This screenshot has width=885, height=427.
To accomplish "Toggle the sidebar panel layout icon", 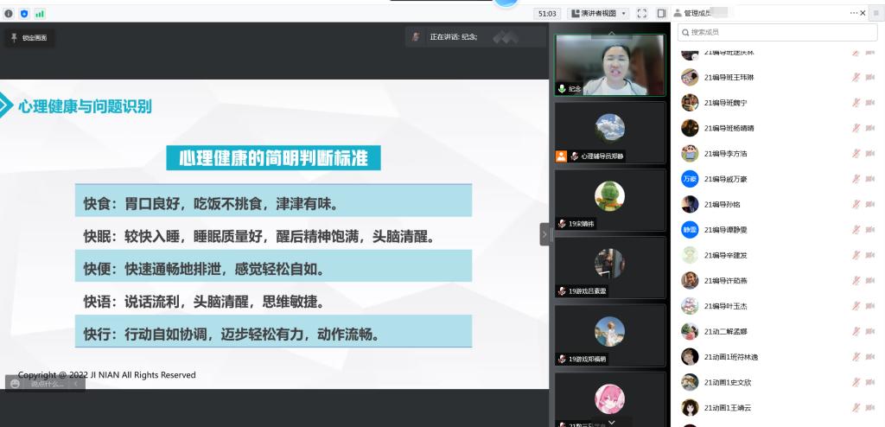I will (x=661, y=13).
